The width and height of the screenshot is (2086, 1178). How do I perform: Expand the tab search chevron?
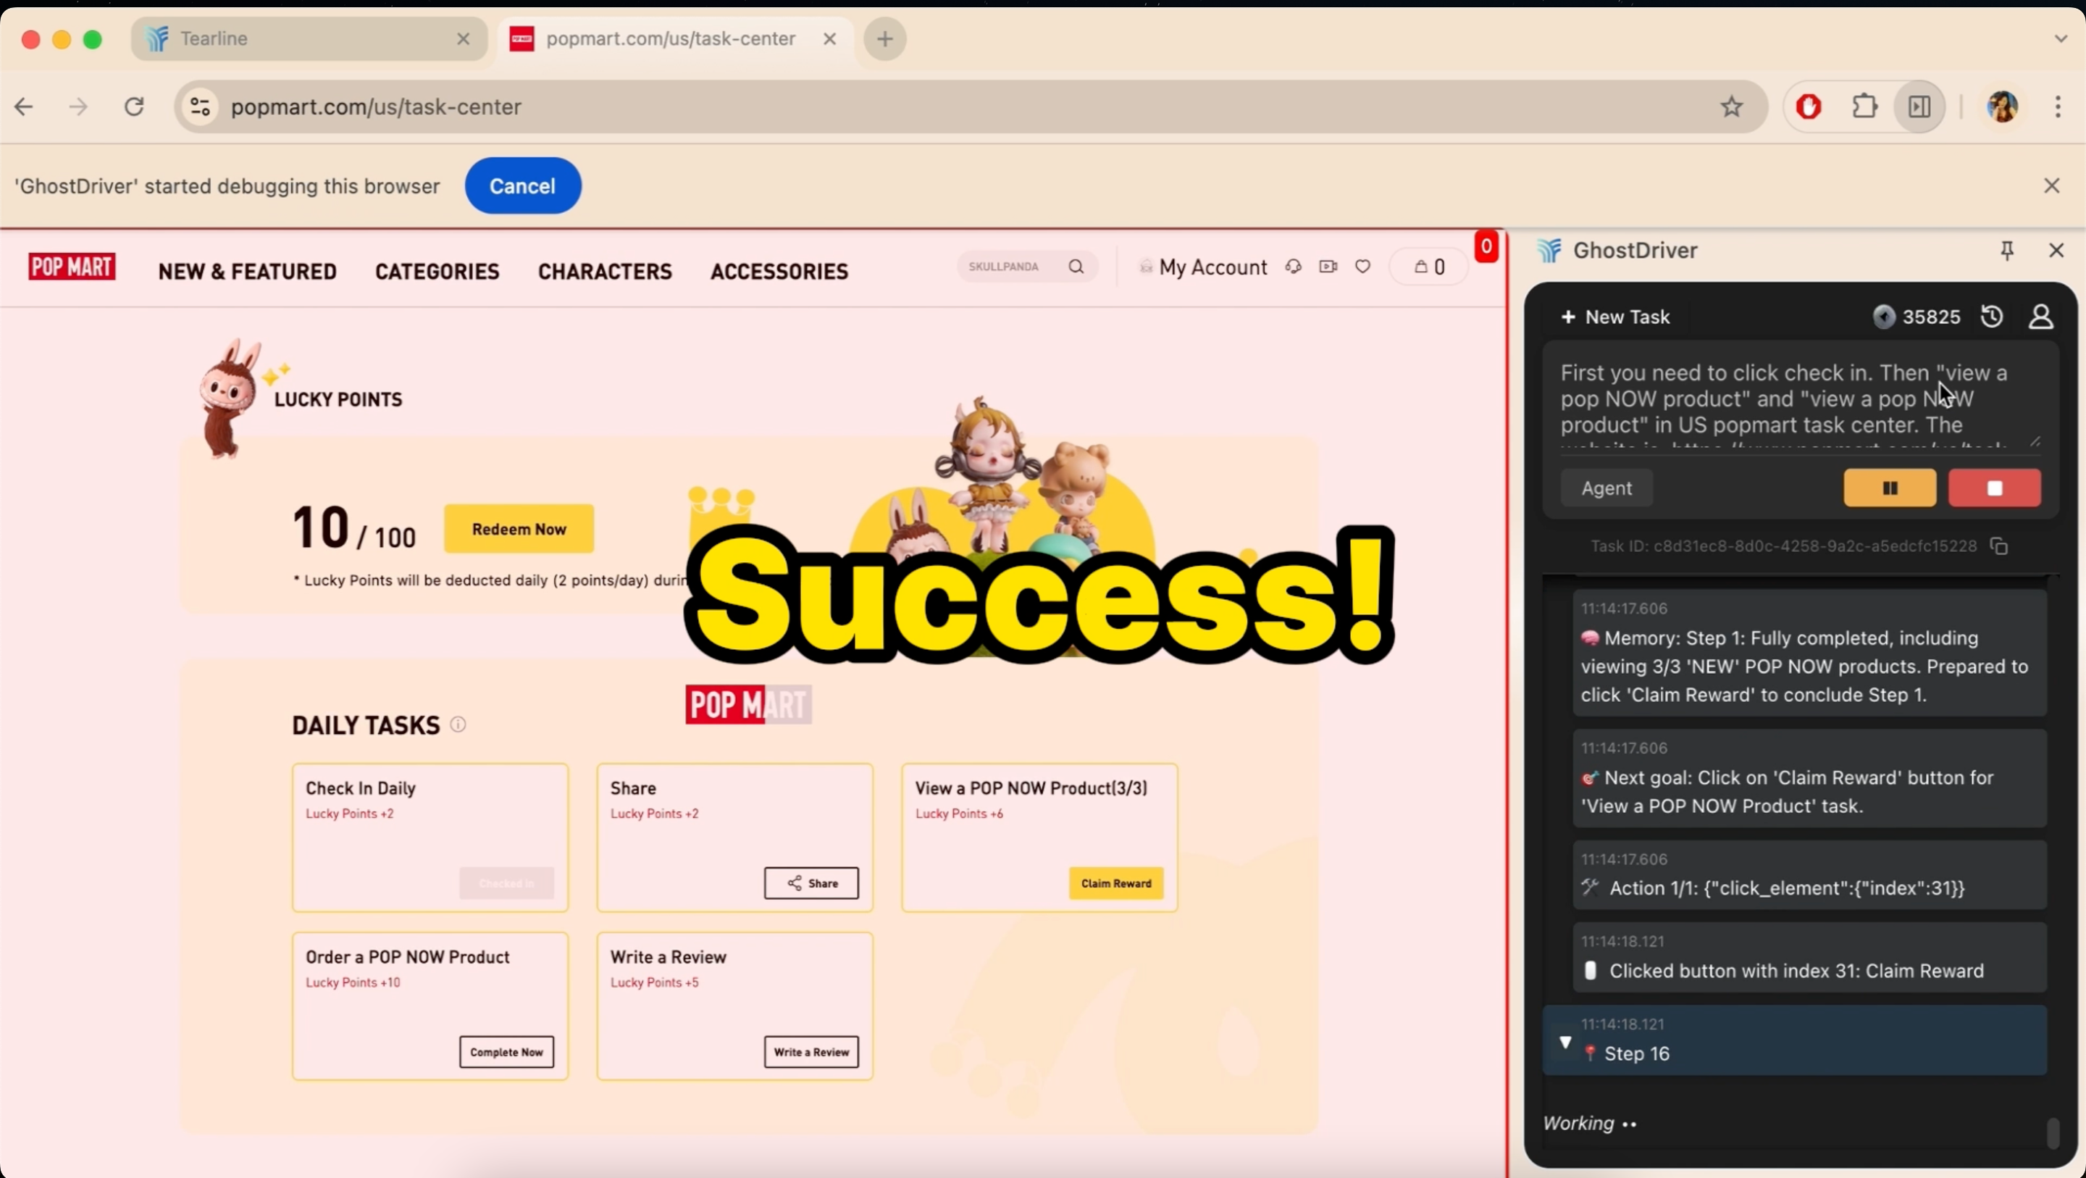click(2061, 38)
